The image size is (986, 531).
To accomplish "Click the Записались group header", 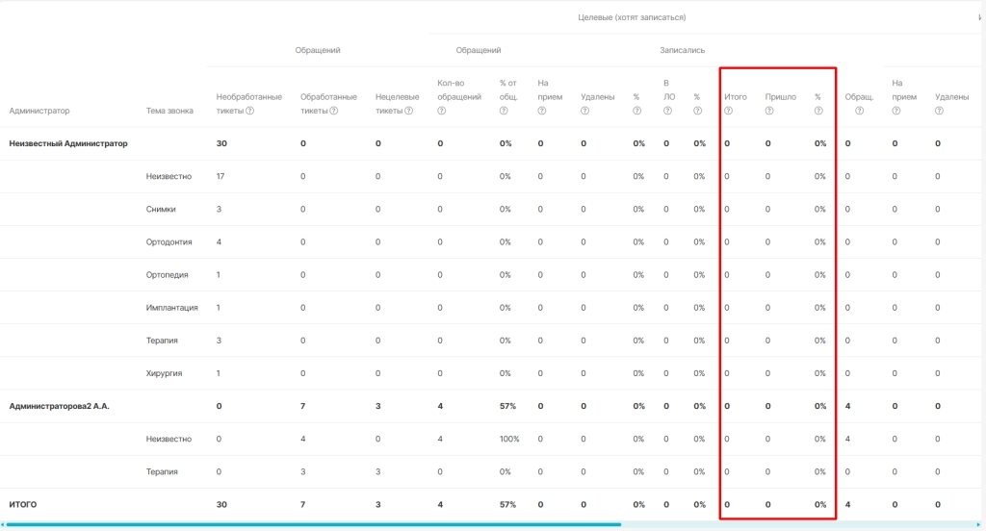I will tap(683, 50).
